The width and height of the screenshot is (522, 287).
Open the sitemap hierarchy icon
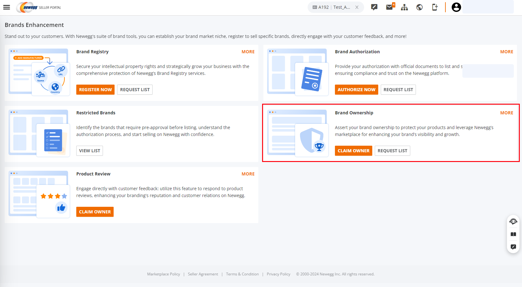point(404,7)
